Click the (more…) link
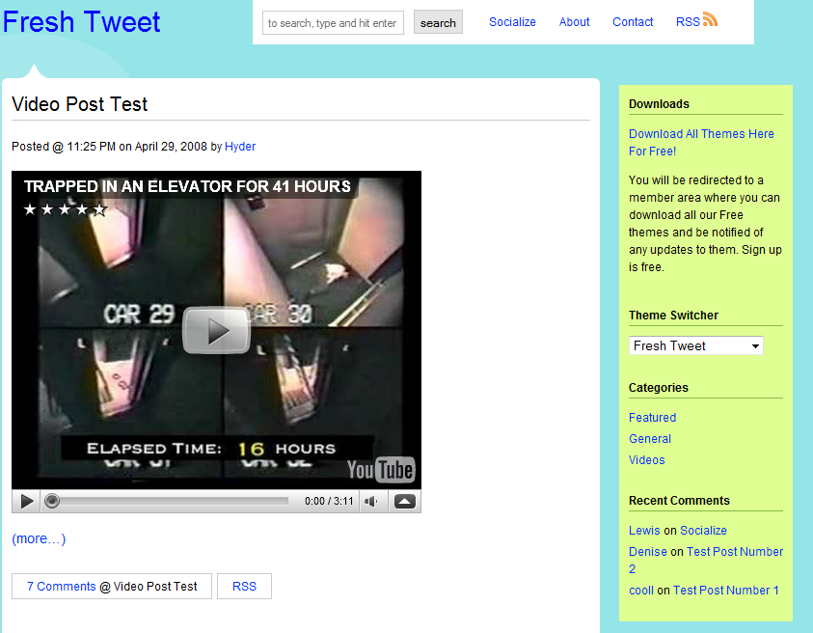The height and width of the screenshot is (633, 813). click(39, 538)
